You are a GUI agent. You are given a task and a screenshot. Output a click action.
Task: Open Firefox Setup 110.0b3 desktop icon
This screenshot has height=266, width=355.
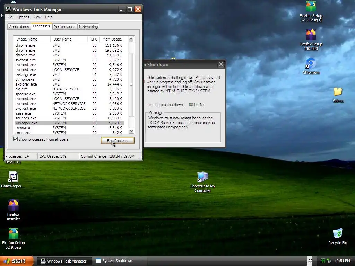point(311,39)
